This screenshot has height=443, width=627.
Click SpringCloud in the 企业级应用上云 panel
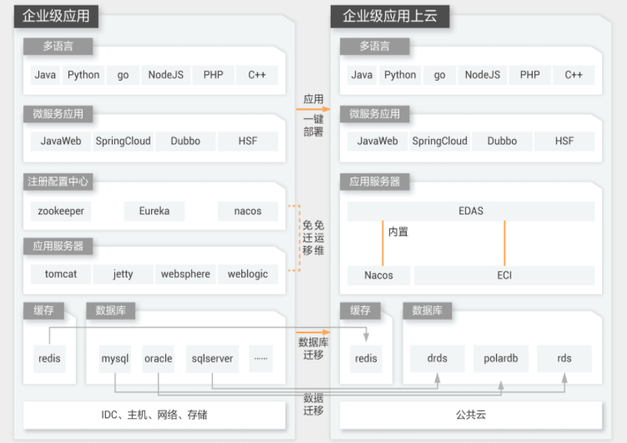(440, 141)
